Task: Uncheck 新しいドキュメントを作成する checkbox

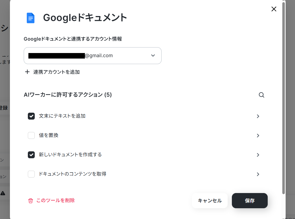Action: (x=31, y=155)
